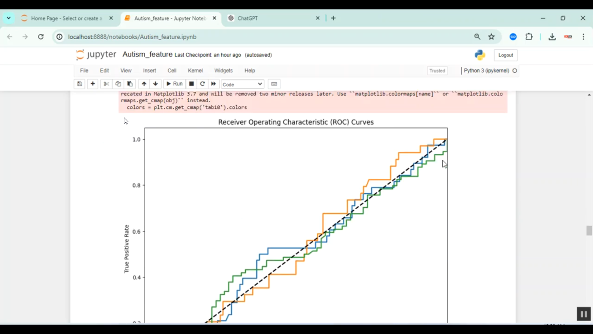This screenshot has height=334, width=593.
Task: Open the command palette keyboard icon
Action: tap(274, 84)
